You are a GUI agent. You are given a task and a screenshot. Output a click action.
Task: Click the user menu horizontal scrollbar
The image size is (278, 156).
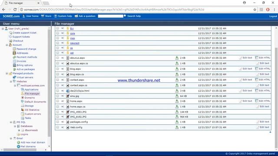tap(20, 149)
